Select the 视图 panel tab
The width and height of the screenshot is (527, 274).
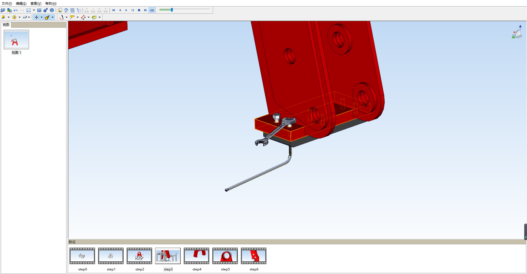(6, 25)
